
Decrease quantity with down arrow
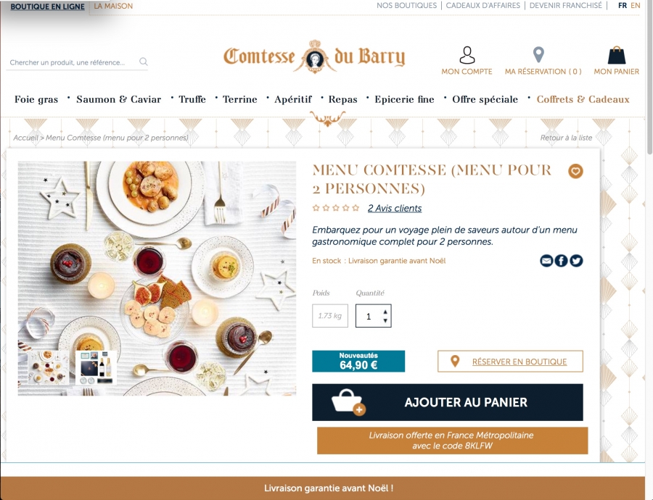coord(385,320)
